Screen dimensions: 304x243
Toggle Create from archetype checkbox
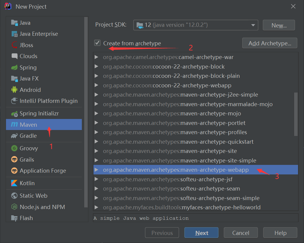tap(97, 43)
